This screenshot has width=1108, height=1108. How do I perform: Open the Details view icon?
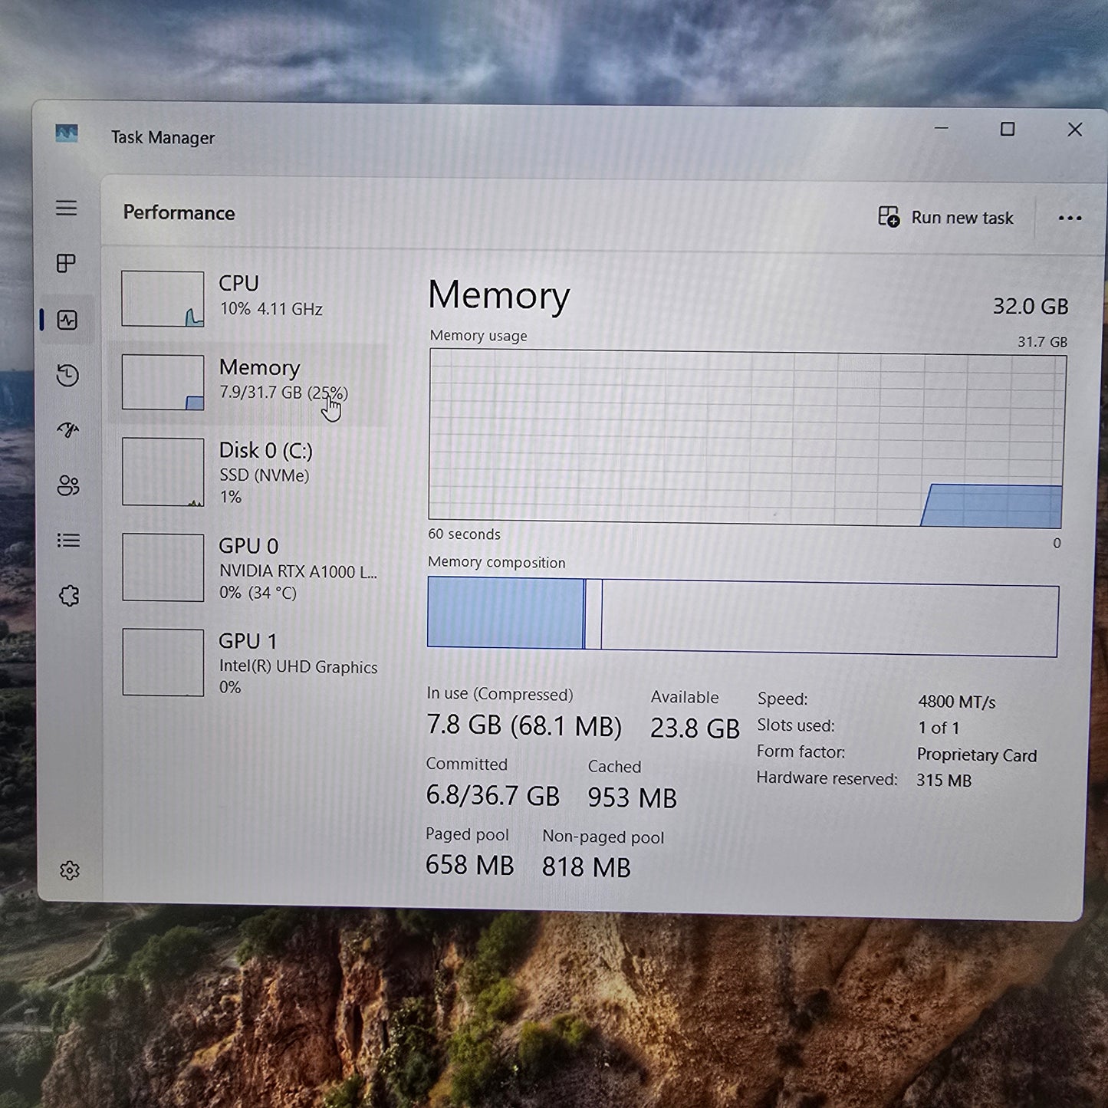click(67, 541)
